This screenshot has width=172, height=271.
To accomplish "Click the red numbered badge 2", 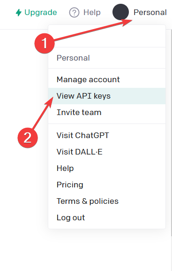I will (28, 138).
